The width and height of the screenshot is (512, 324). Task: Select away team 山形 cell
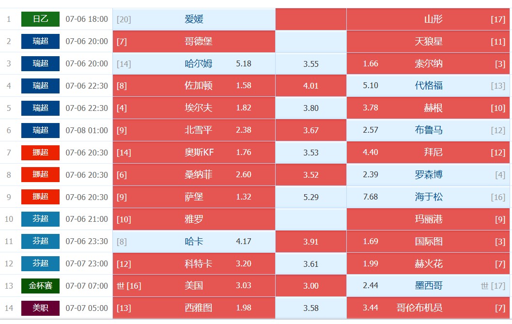[x=428, y=19]
